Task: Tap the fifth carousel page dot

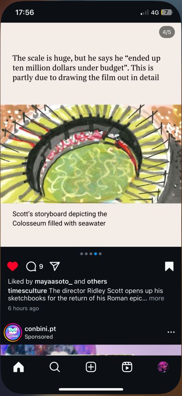Action: click(x=100, y=254)
